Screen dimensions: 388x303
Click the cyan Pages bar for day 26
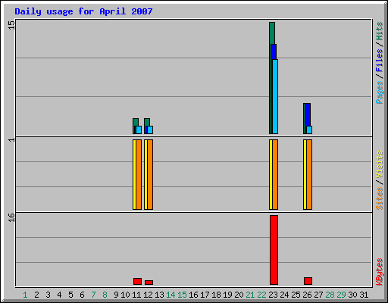click(309, 130)
